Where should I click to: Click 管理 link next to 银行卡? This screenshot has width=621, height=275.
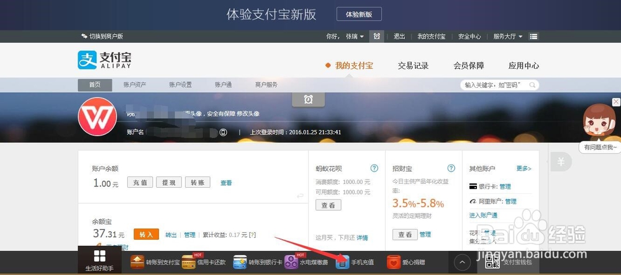[505, 186]
